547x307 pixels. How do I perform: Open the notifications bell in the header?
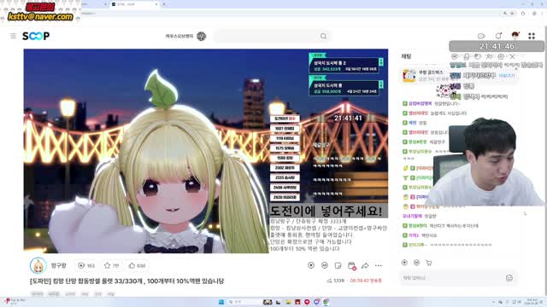click(498, 36)
